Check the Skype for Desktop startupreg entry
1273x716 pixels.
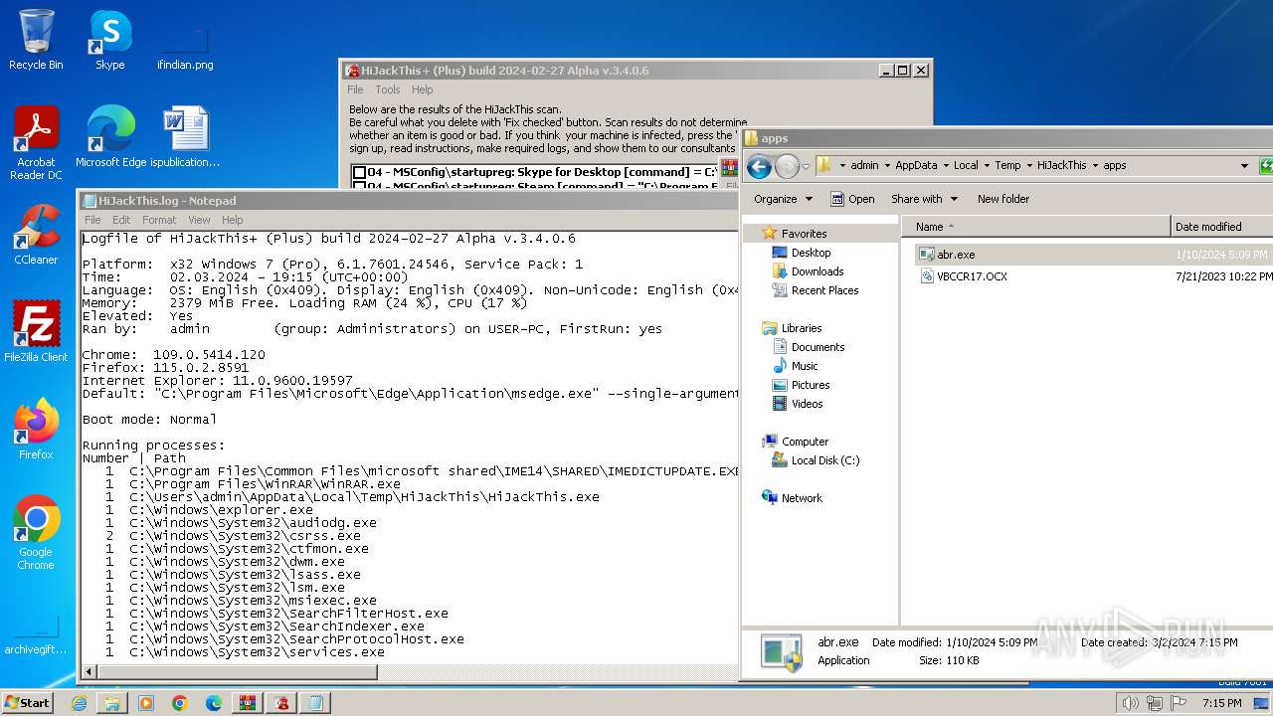(359, 172)
